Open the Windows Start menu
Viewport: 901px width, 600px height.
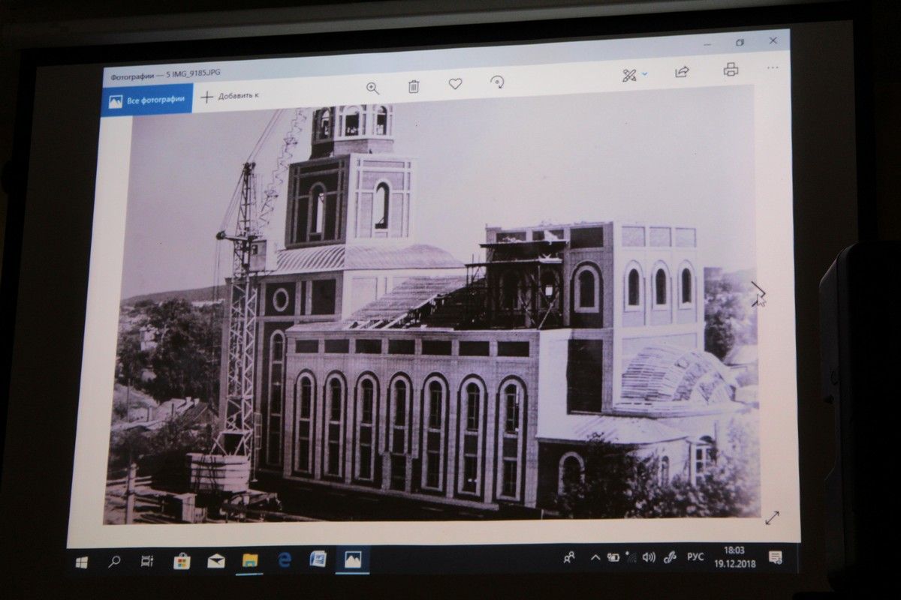pyautogui.click(x=82, y=562)
